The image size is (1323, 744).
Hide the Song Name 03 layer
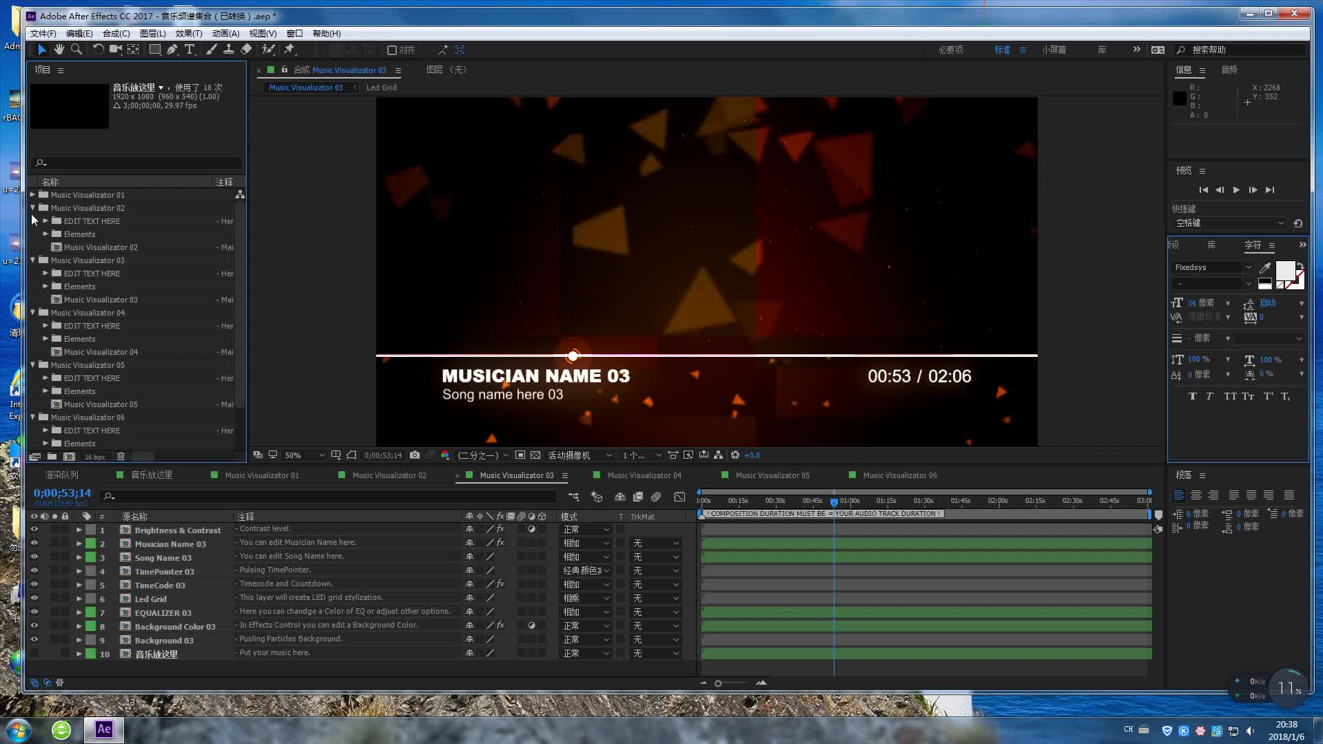coord(34,557)
